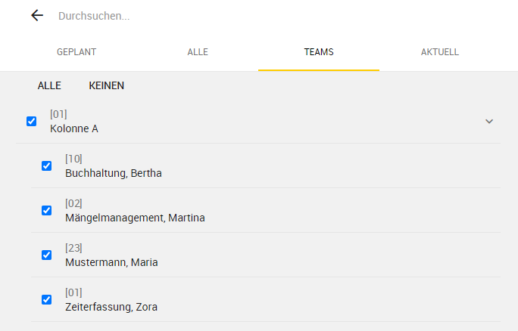The width and height of the screenshot is (518, 331).
Task: Toggle checkbox for Mängelmanagement, Martina
Action: pos(47,210)
